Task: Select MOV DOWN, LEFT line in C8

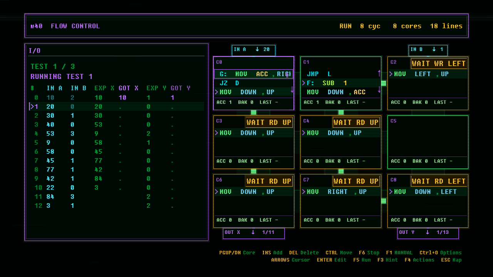Action: (x=428, y=192)
